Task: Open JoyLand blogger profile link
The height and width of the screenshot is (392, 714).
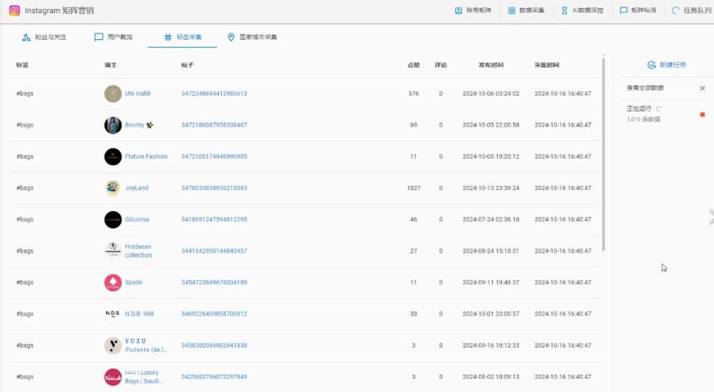Action: tap(137, 188)
